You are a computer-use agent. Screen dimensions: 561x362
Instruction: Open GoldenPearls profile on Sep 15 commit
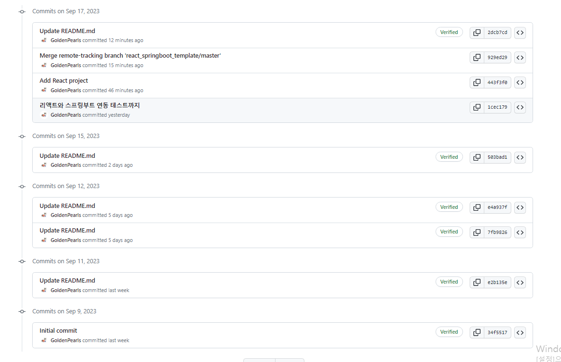tap(66, 165)
